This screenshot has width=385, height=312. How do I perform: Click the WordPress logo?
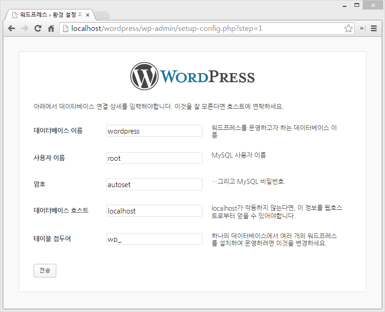click(192, 76)
